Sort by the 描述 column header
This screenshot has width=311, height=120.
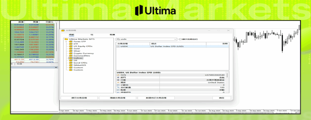[x=178, y=44]
